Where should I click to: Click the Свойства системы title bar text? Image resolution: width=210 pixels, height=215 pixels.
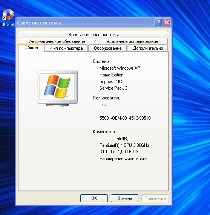coord(39,23)
